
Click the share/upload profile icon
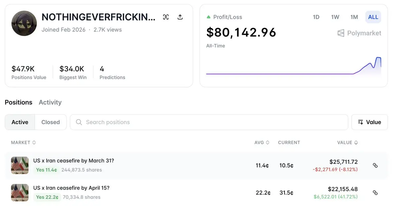(180, 17)
